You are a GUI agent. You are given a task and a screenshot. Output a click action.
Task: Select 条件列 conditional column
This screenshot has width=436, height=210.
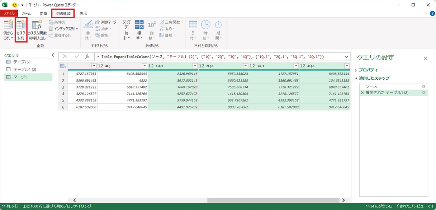click(x=57, y=22)
